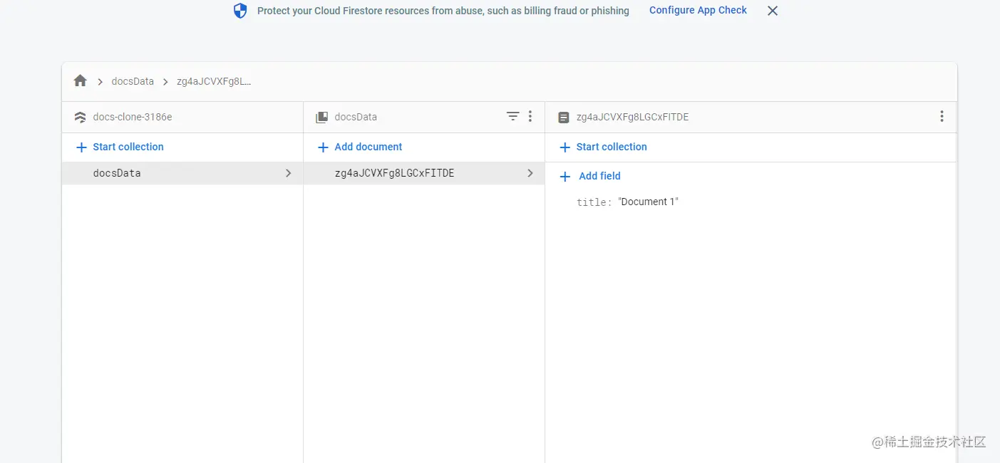Screen dimensions: 1000x463
Task: Select the truncated document ID in the breadcrumb
Action: coord(214,81)
